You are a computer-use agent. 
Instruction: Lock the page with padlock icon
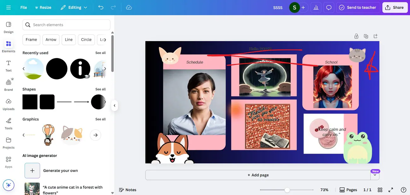click(356, 36)
